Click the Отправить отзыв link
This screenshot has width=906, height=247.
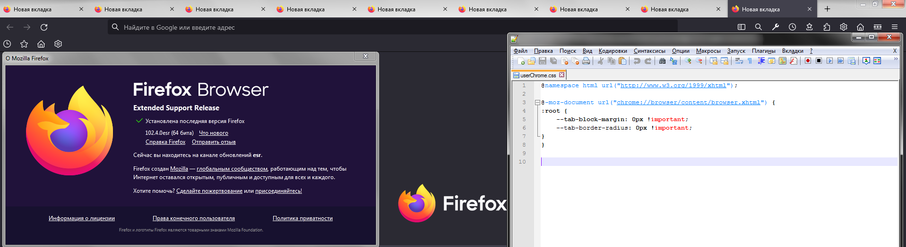tap(214, 142)
